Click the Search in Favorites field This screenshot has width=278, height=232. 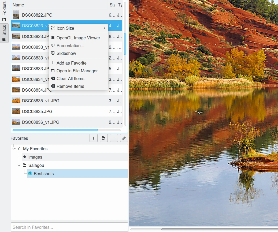pos(69,227)
